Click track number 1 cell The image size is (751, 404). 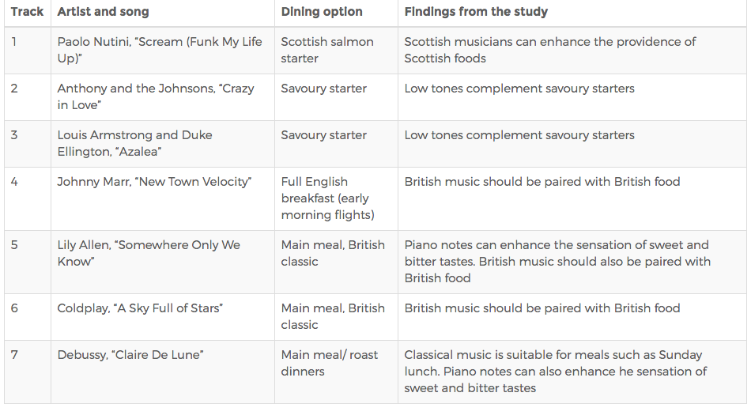pos(14,41)
